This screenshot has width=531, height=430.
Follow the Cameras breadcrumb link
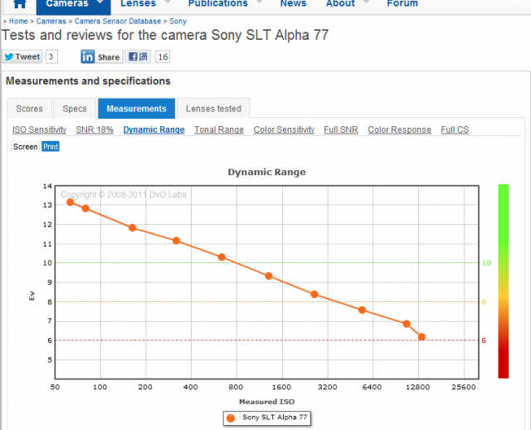51,22
